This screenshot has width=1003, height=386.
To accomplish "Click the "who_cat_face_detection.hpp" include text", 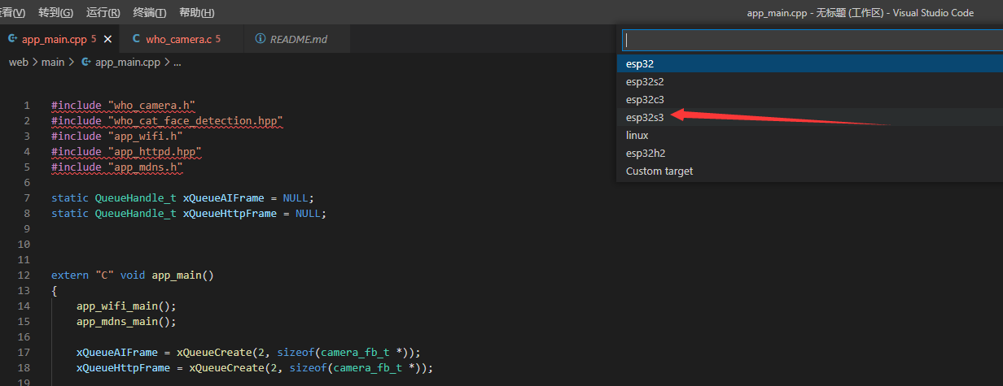I will tap(195, 120).
